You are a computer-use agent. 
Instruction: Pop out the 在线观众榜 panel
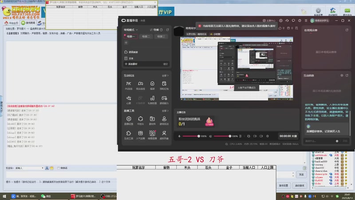click(347, 30)
